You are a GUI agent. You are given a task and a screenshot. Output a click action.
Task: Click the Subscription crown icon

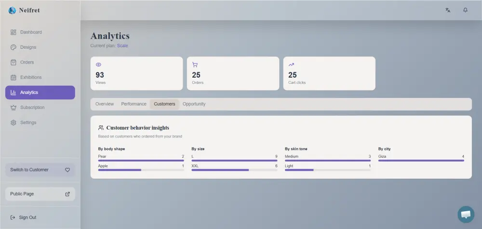click(13, 108)
